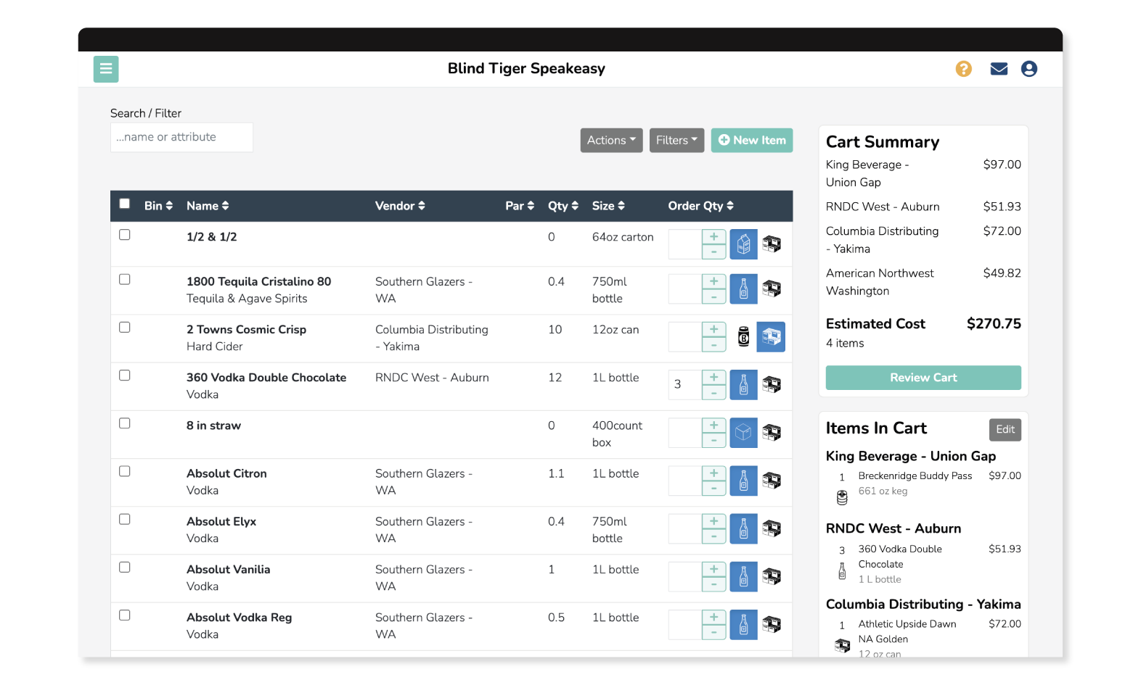The image size is (1141, 685).
Task: Click Breckenridge Buddy Pass cart item text
Action: click(915, 476)
